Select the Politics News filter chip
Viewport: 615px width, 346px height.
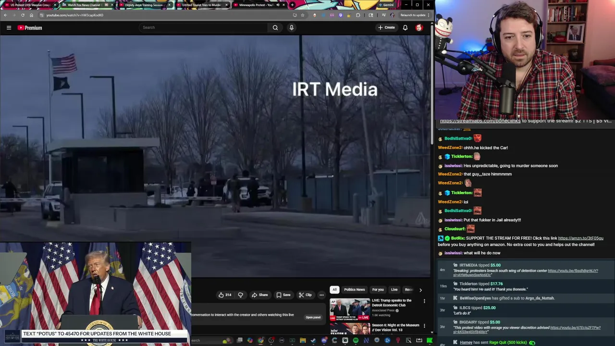click(354, 290)
